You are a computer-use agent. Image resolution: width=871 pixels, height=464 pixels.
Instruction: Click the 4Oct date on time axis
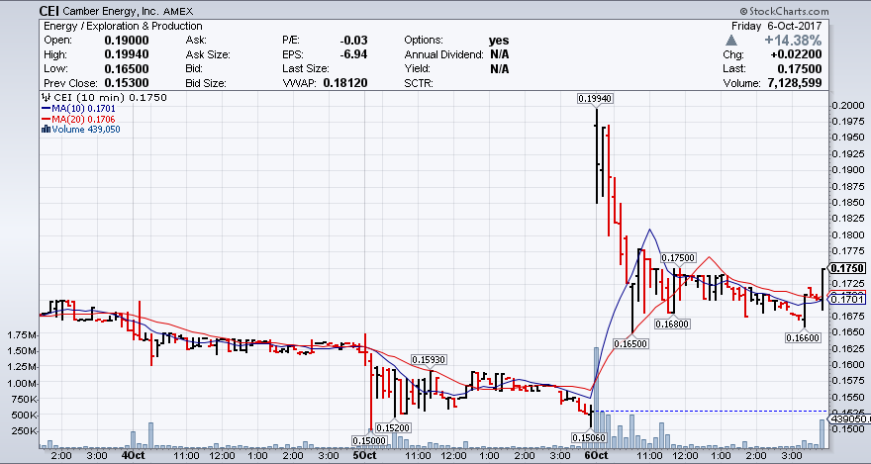(x=134, y=455)
